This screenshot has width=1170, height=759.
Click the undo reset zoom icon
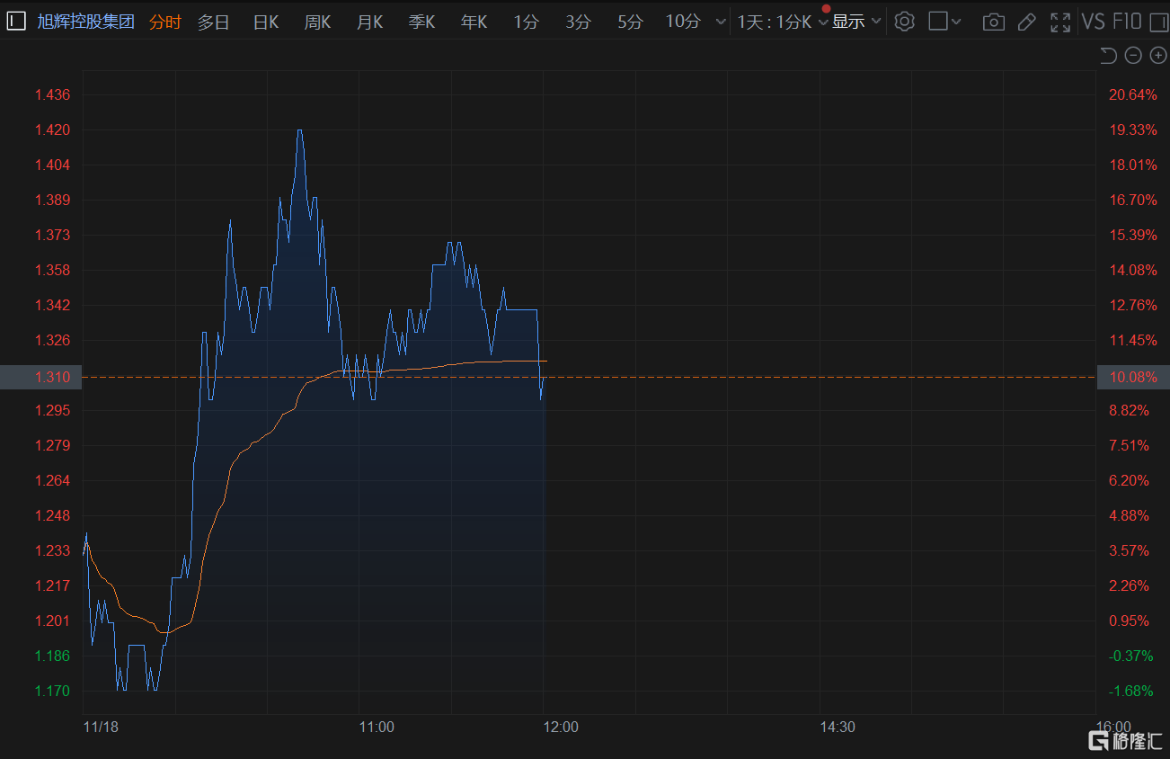1108,56
